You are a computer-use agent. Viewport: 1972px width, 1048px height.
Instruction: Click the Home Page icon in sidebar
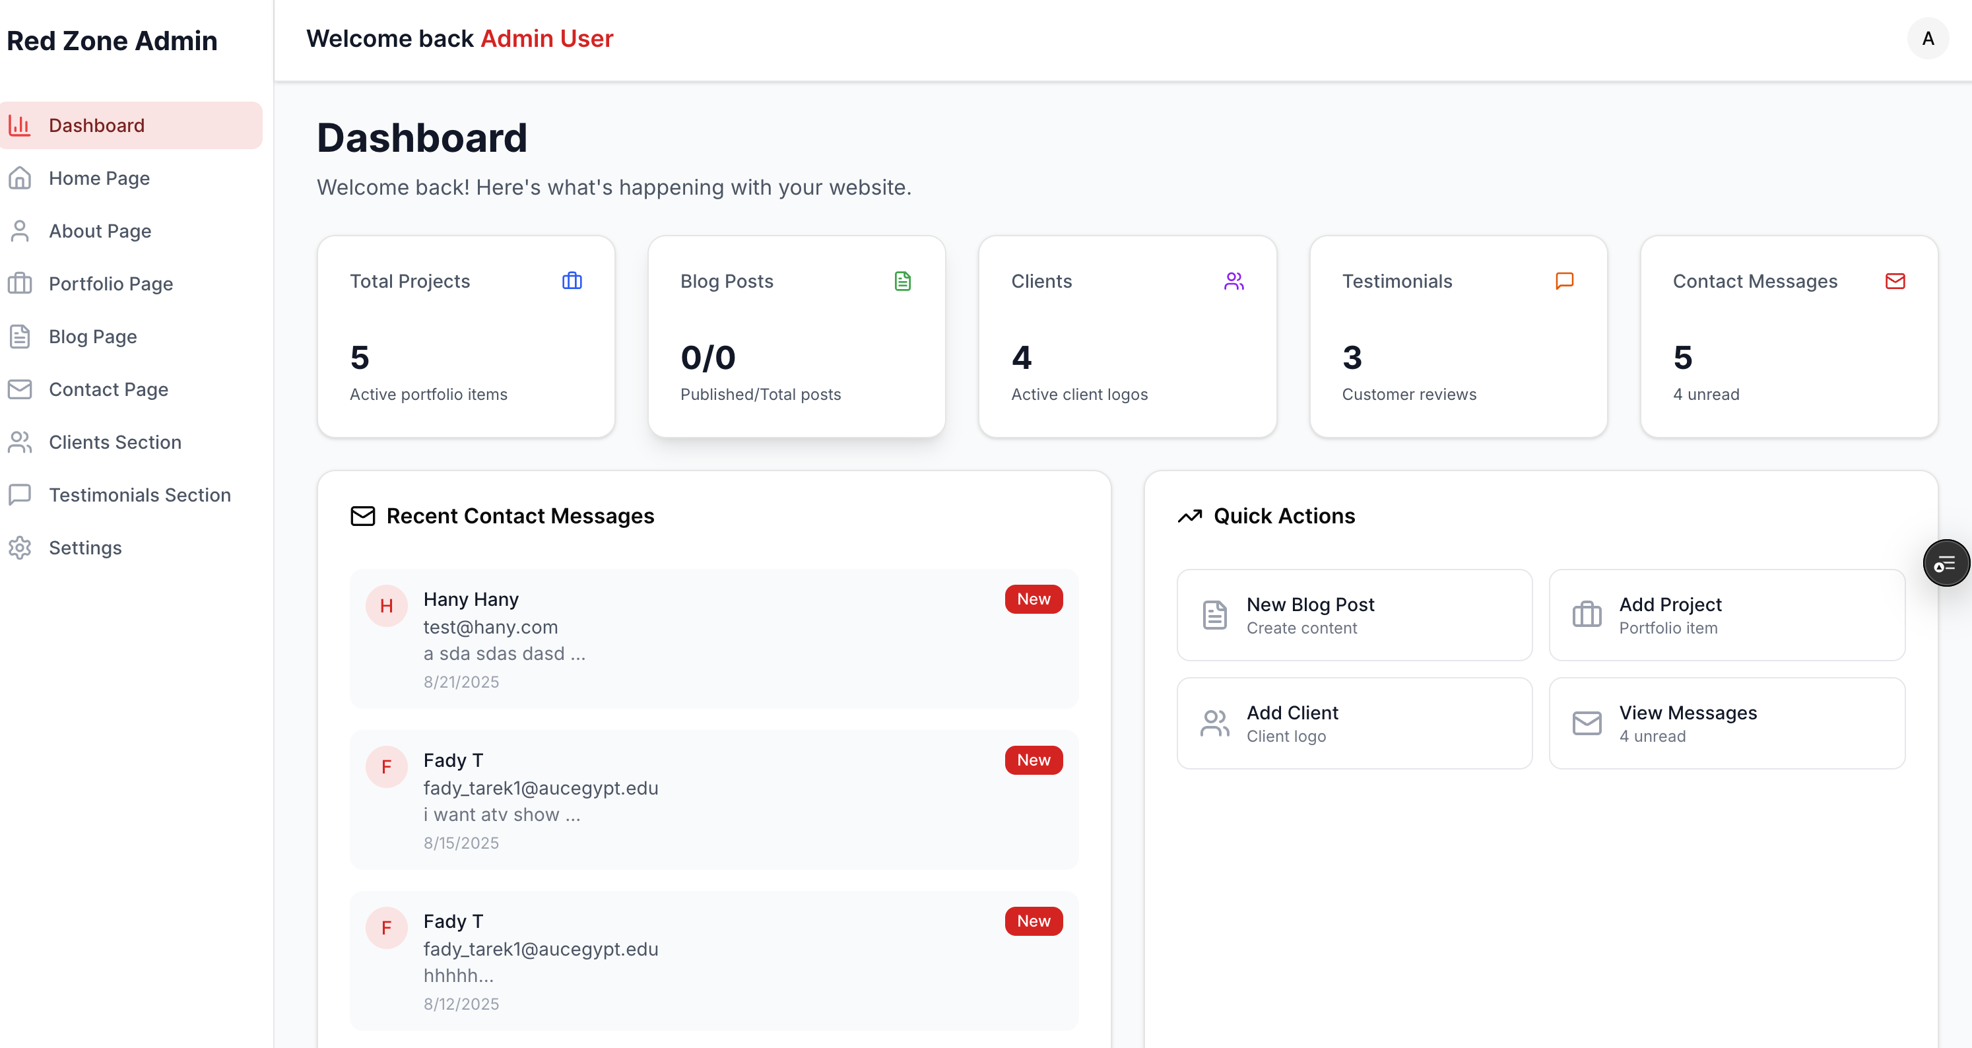tap(20, 178)
